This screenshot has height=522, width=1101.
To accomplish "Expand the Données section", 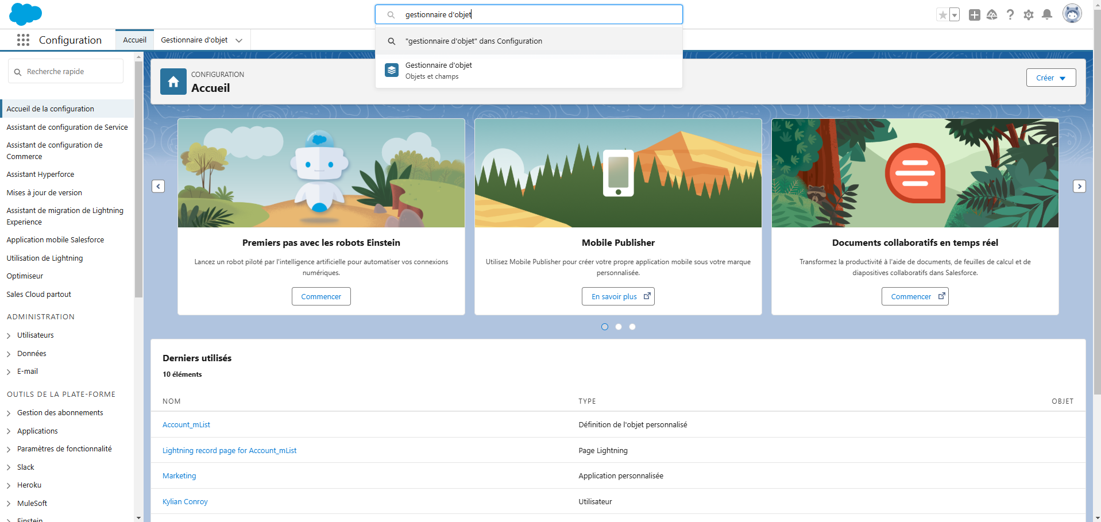I will (x=9, y=354).
